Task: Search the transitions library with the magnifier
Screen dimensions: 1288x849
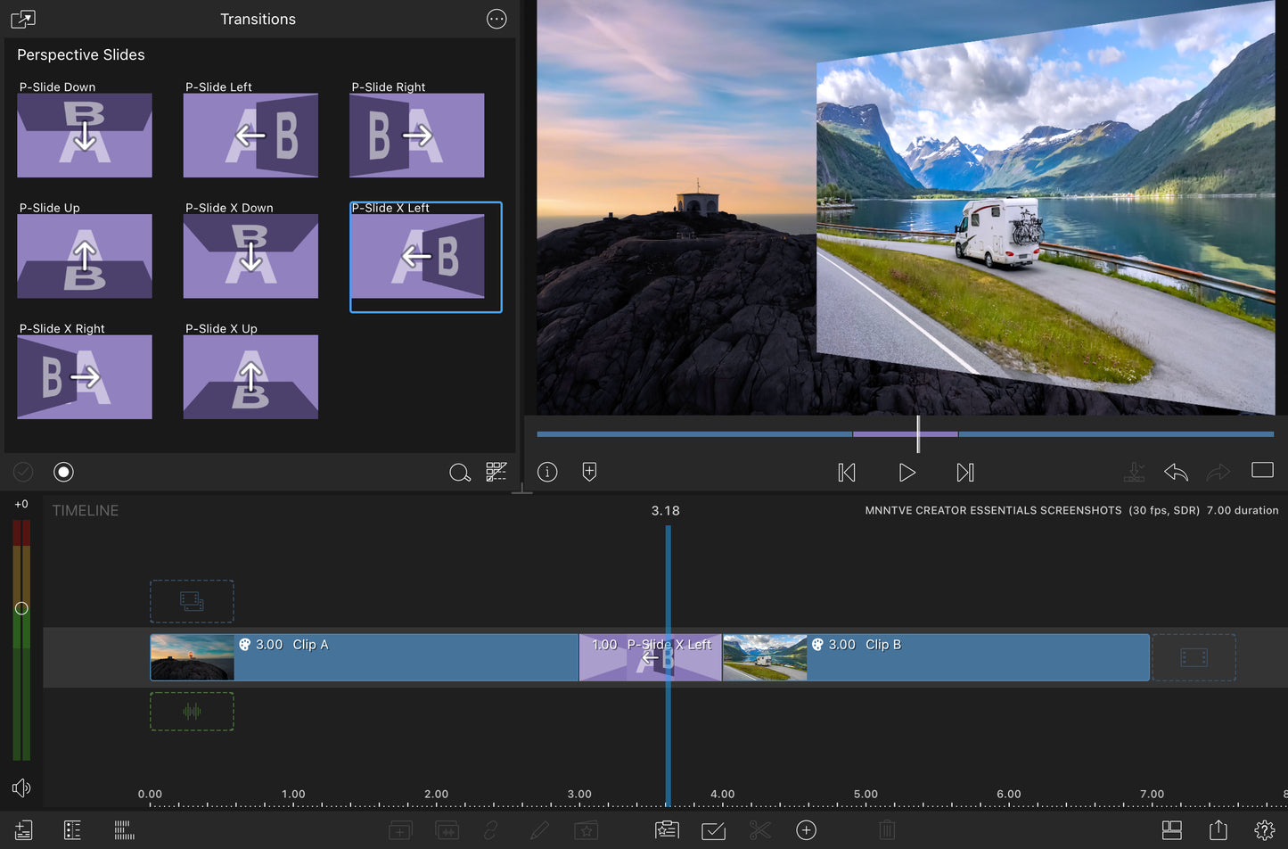Action: point(459,473)
